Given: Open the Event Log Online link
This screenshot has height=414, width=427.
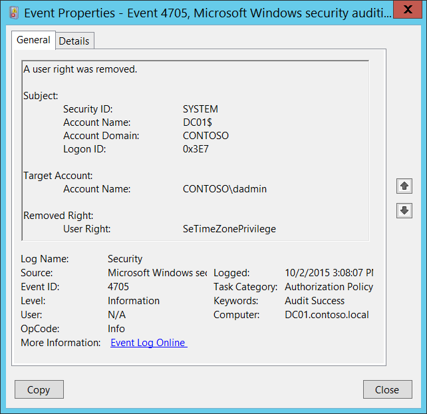Looking at the screenshot, I should click(x=148, y=343).
